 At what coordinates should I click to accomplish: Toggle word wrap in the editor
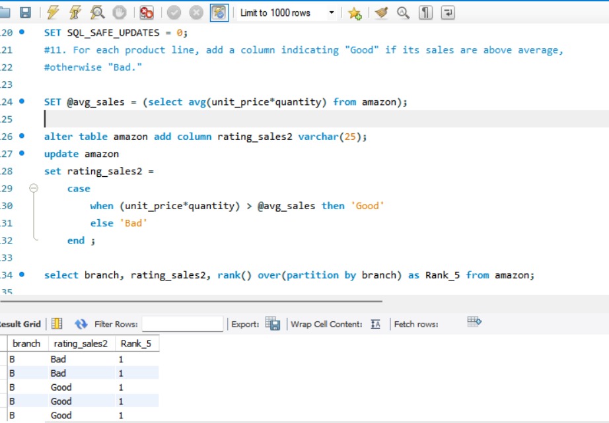click(x=448, y=13)
